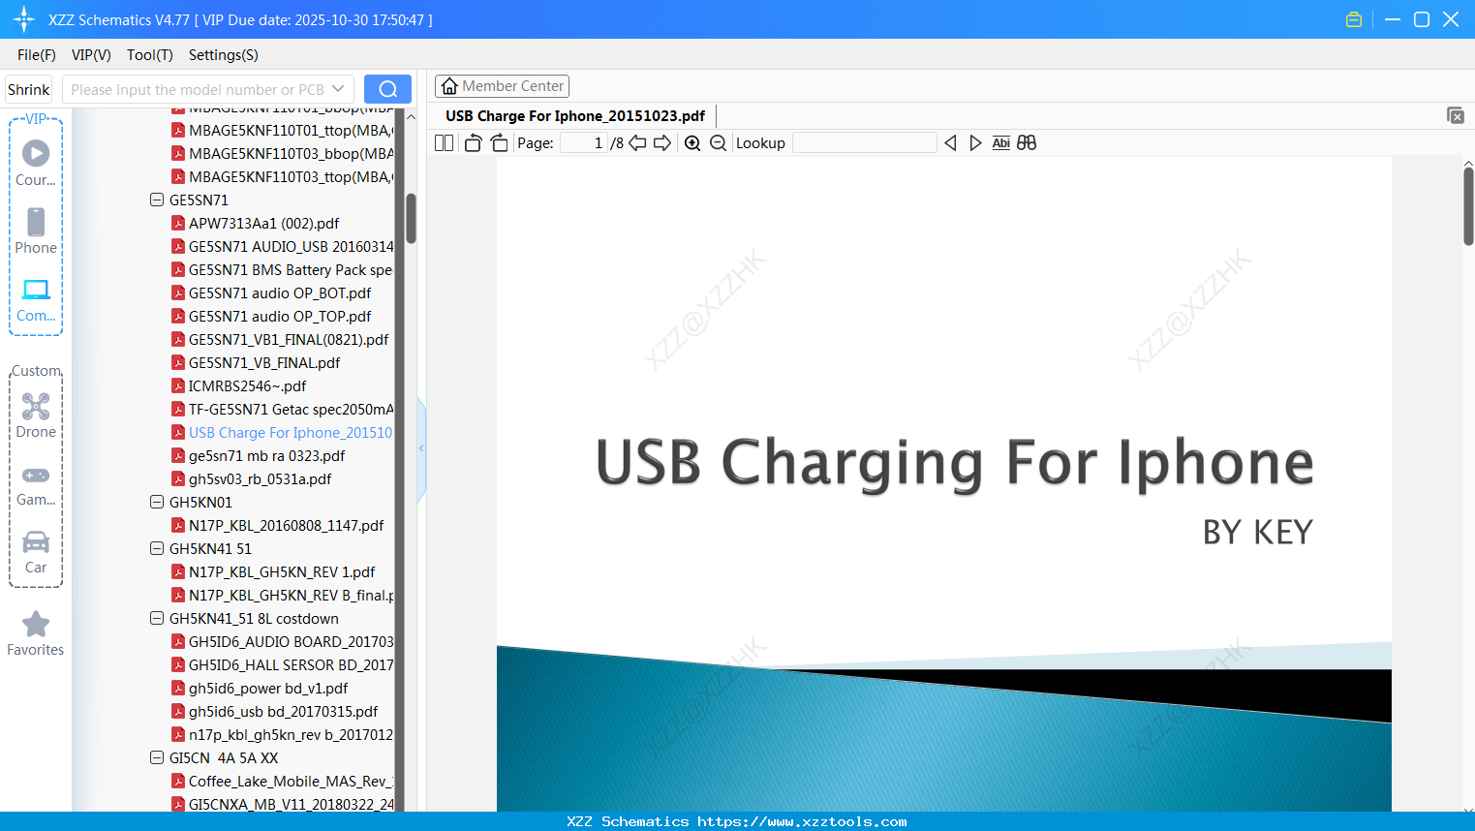The image size is (1475, 831).
Task: Rotate page clockwise
Action: 499,142
